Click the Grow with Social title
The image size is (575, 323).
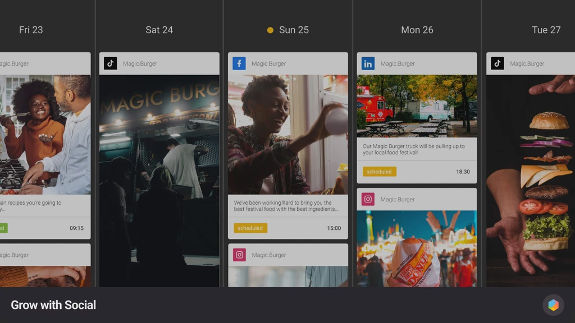(x=53, y=305)
